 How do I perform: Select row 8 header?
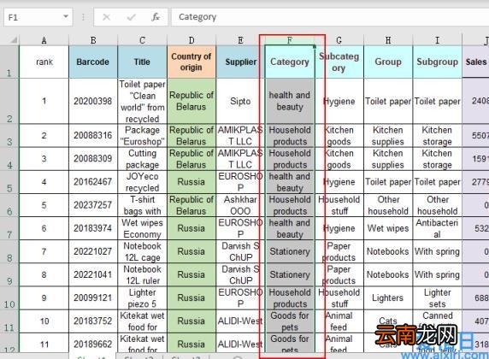click(9, 251)
